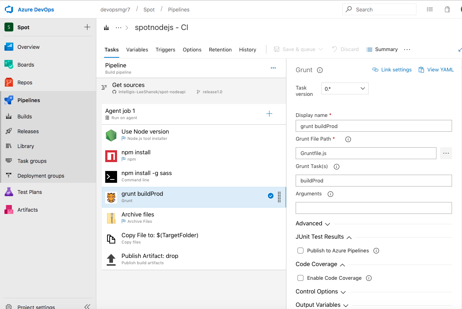This screenshot has width=462, height=309.
Task: Toggle Enable Code Coverage checkbox
Action: [x=300, y=278]
